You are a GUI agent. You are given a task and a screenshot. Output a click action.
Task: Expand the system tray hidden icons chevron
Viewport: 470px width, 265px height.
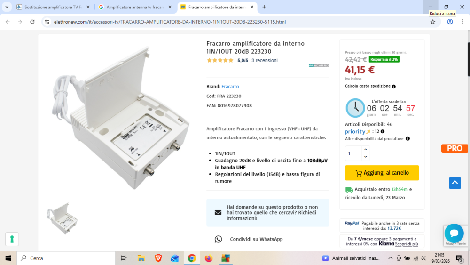(x=390, y=258)
